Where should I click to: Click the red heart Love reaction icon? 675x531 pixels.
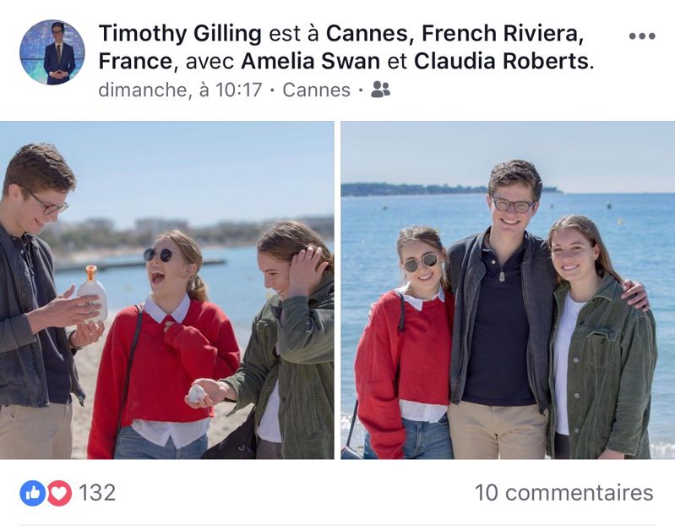(58, 493)
